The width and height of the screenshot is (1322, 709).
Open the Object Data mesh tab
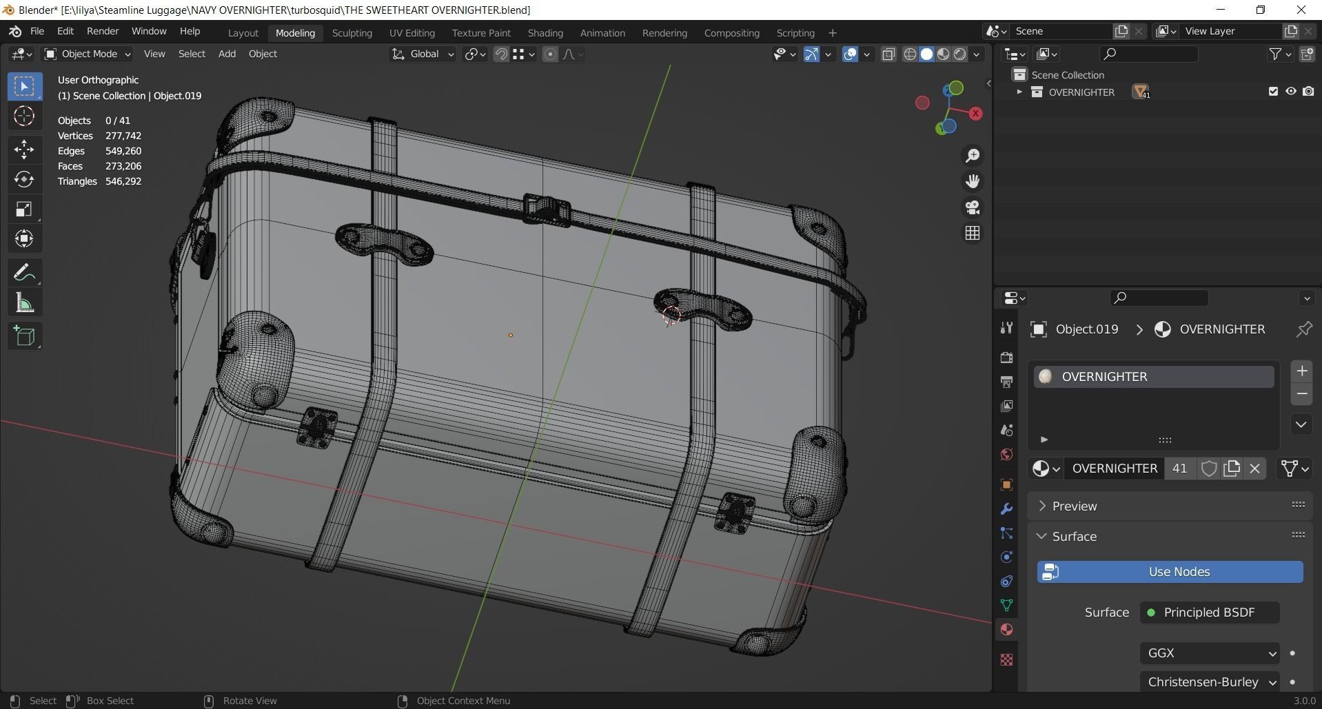[x=1006, y=606]
